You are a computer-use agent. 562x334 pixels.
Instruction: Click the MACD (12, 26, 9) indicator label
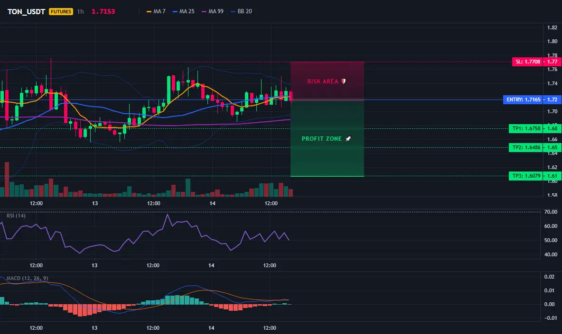tap(27, 278)
